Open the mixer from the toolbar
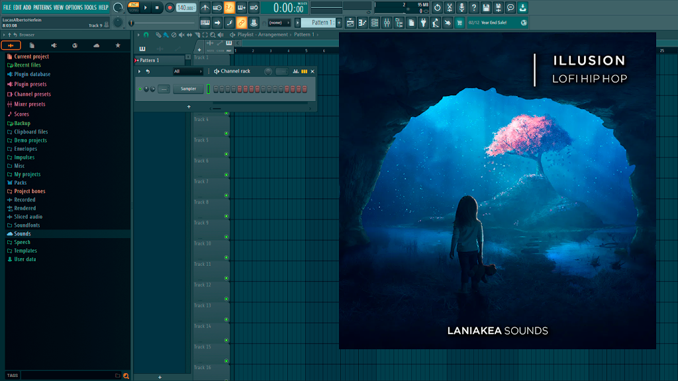The width and height of the screenshot is (678, 381). pos(387,23)
